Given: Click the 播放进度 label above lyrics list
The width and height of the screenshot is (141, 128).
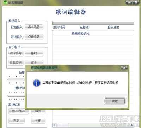Looking at the screenshot, I should pyautogui.click(x=114, y=27).
